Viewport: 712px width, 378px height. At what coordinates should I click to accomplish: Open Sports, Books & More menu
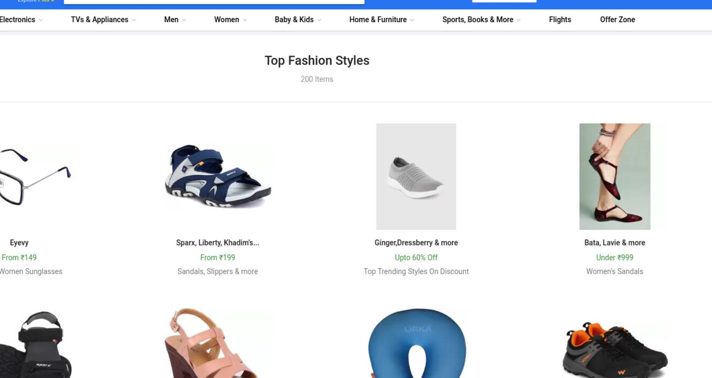[x=477, y=19]
